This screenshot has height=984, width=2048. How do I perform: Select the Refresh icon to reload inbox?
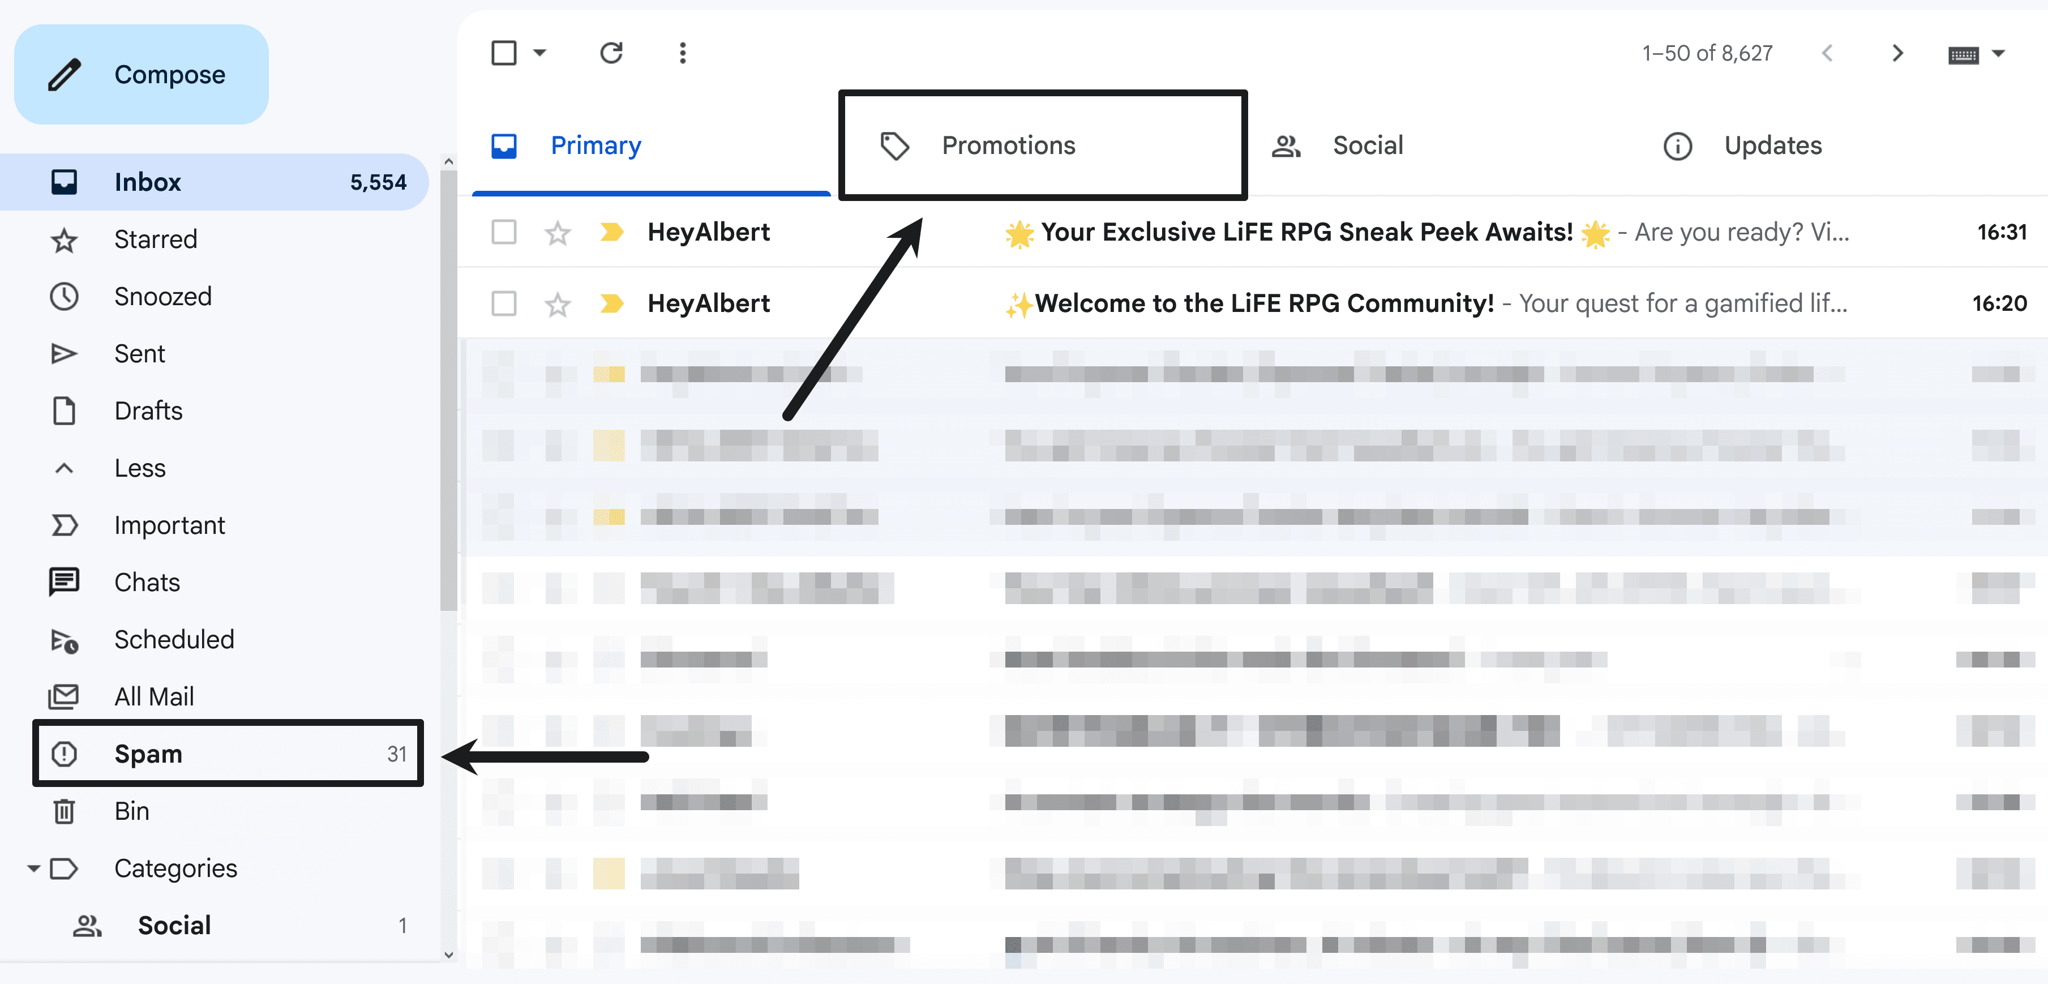pyautogui.click(x=611, y=53)
